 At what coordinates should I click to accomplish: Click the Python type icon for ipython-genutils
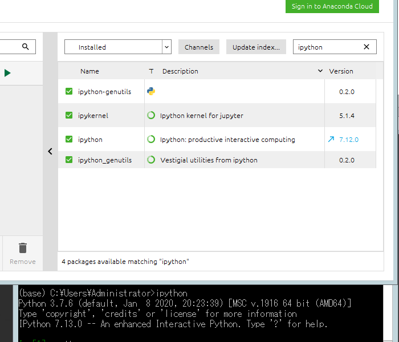coord(151,91)
